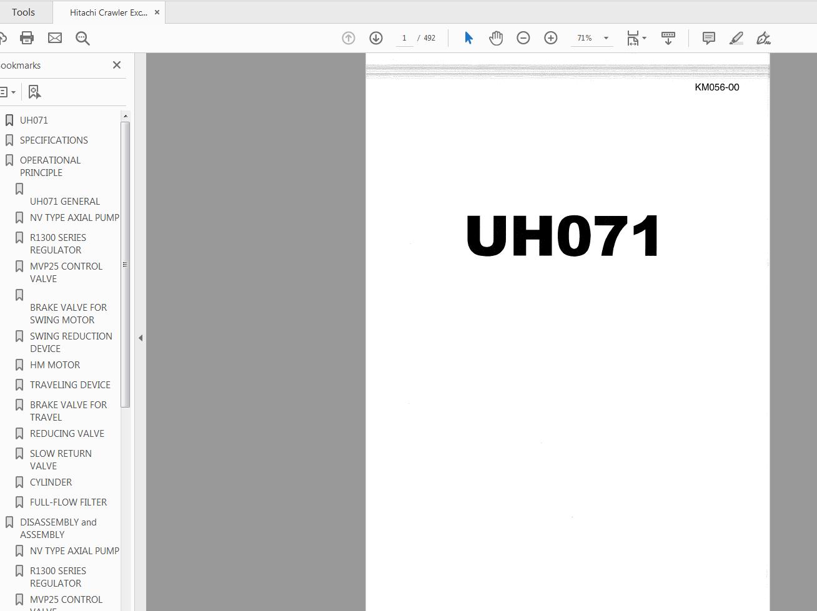Select the Hitachi Crawler Exc document tab
This screenshot has height=611, width=817.
[x=106, y=12]
